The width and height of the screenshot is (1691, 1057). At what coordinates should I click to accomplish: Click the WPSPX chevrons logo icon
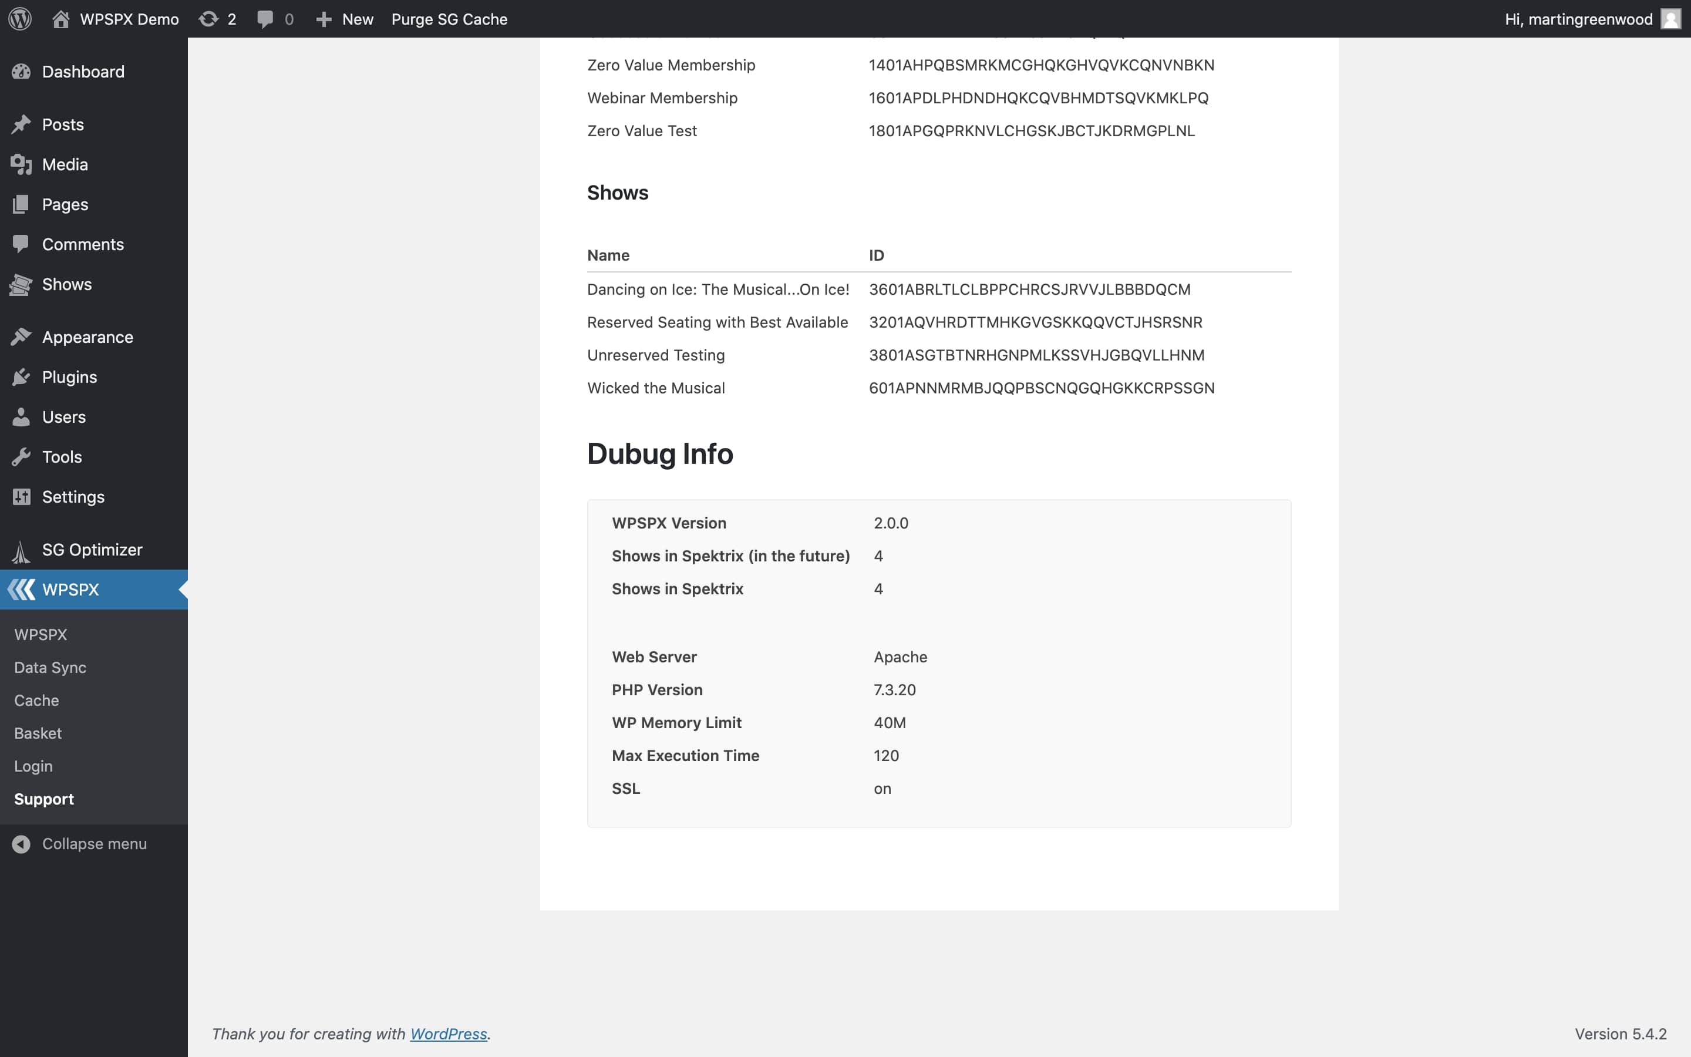(x=21, y=590)
